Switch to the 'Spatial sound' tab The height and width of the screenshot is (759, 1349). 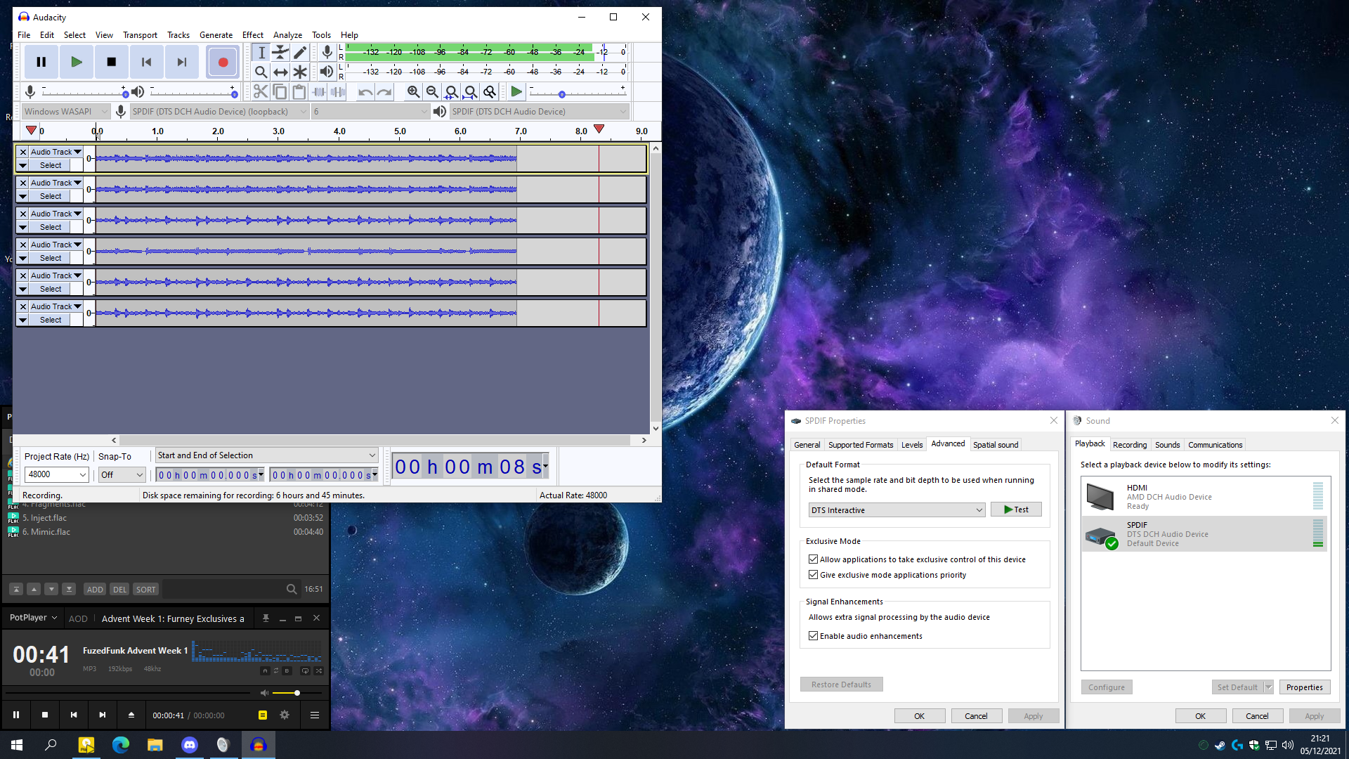(996, 445)
